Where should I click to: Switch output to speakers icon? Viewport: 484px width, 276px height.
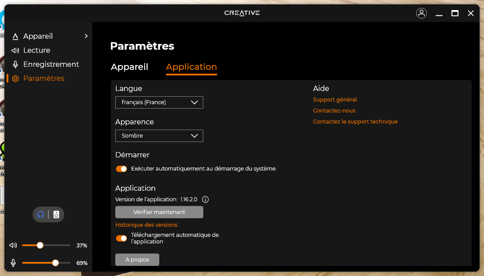56,214
